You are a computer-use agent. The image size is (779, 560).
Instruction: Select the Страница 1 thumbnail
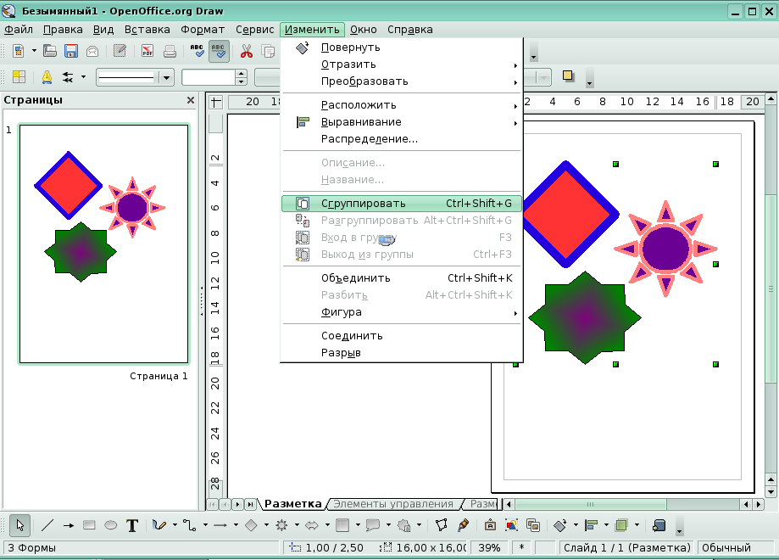tap(103, 244)
